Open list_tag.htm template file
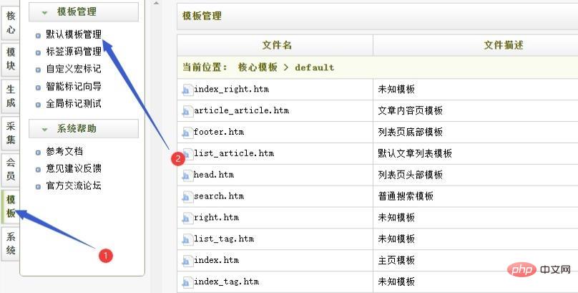578x293 pixels. pyautogui.click(x=224, y=239)
